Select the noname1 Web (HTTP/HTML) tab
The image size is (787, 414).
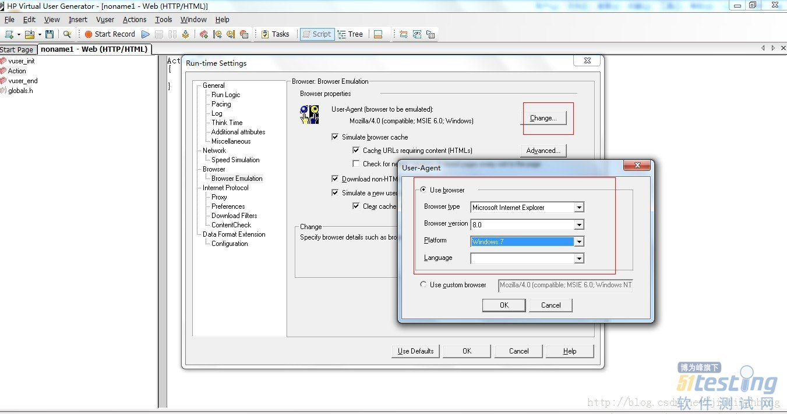coord(95,49)
